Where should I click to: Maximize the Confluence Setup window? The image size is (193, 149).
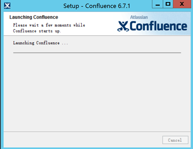[168, 4]
